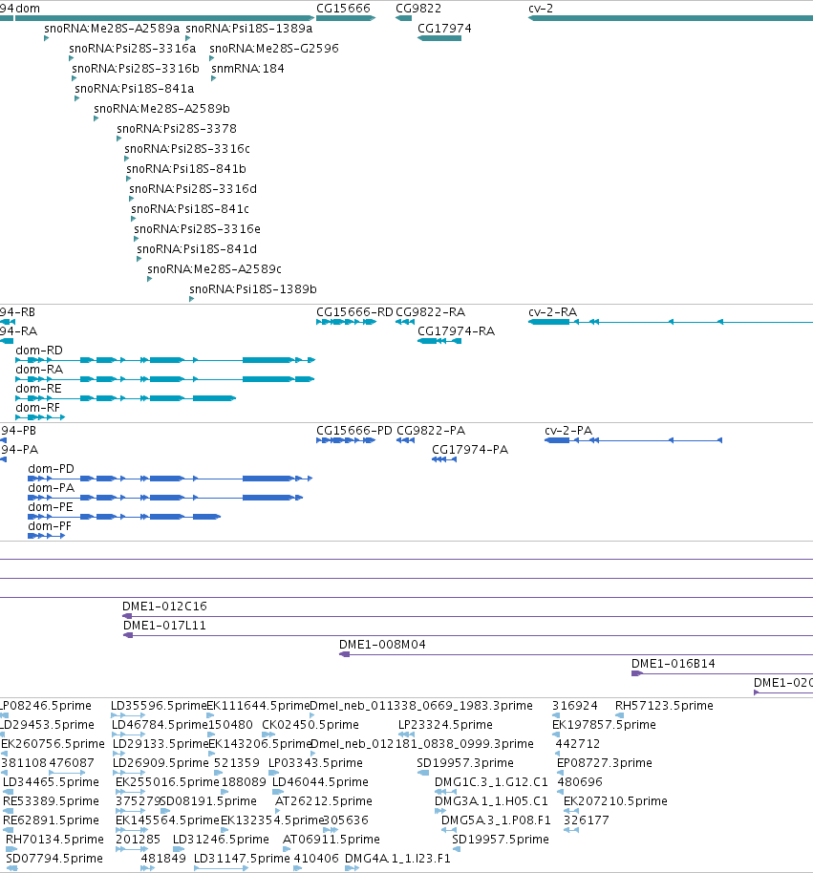The width and height of the screenshot is (813, 873).
Task: Click snoRNA:Psi18S-841b label
Action: pyautogui.click(x=186, y=169)
